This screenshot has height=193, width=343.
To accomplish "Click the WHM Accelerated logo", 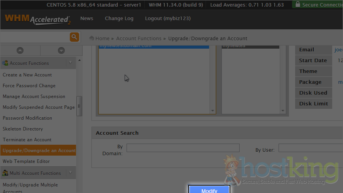I will 37,19.
